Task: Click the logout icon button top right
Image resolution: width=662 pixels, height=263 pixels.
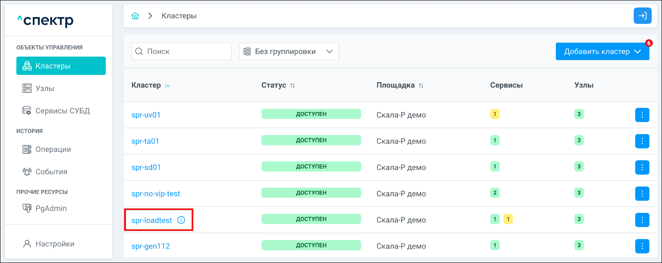Action: 642,16
